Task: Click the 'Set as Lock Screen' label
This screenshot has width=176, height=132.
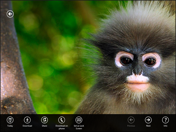Action: pos(79,127)
